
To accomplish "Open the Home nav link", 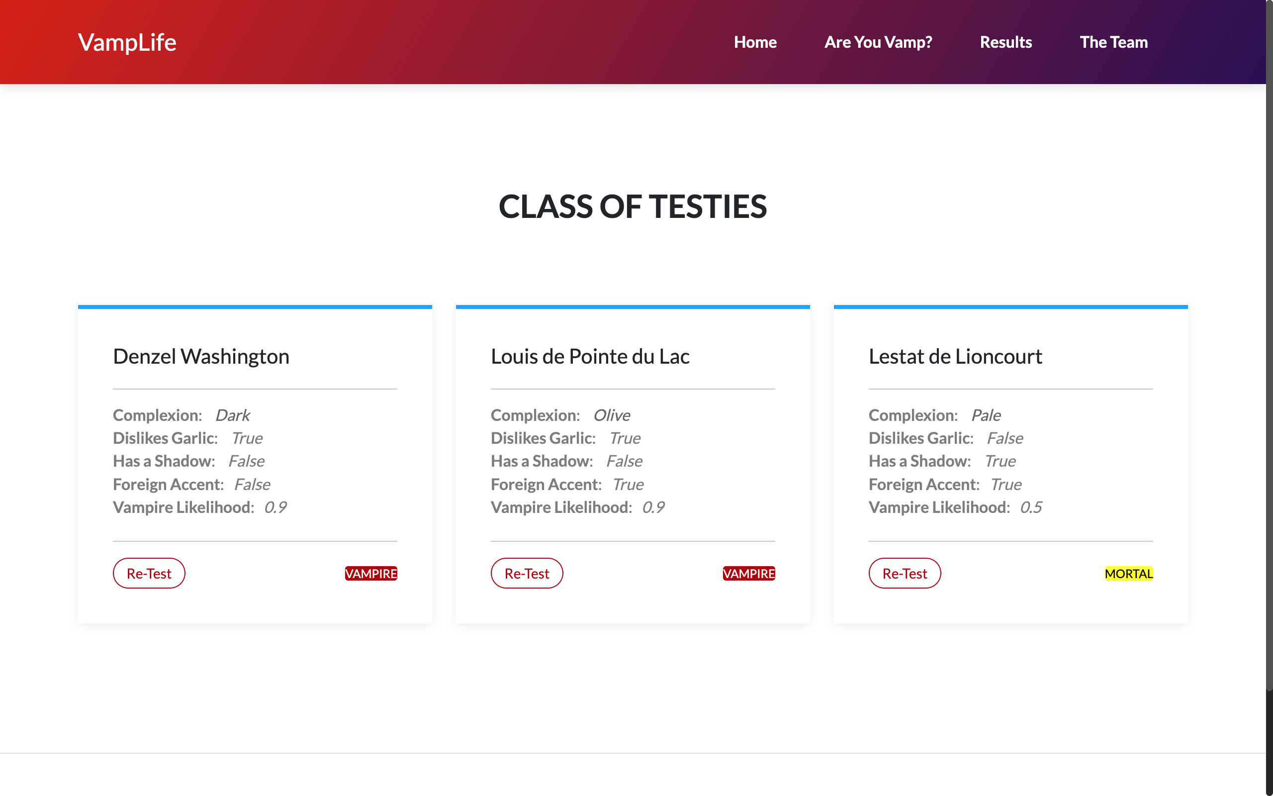I will 755,42.
